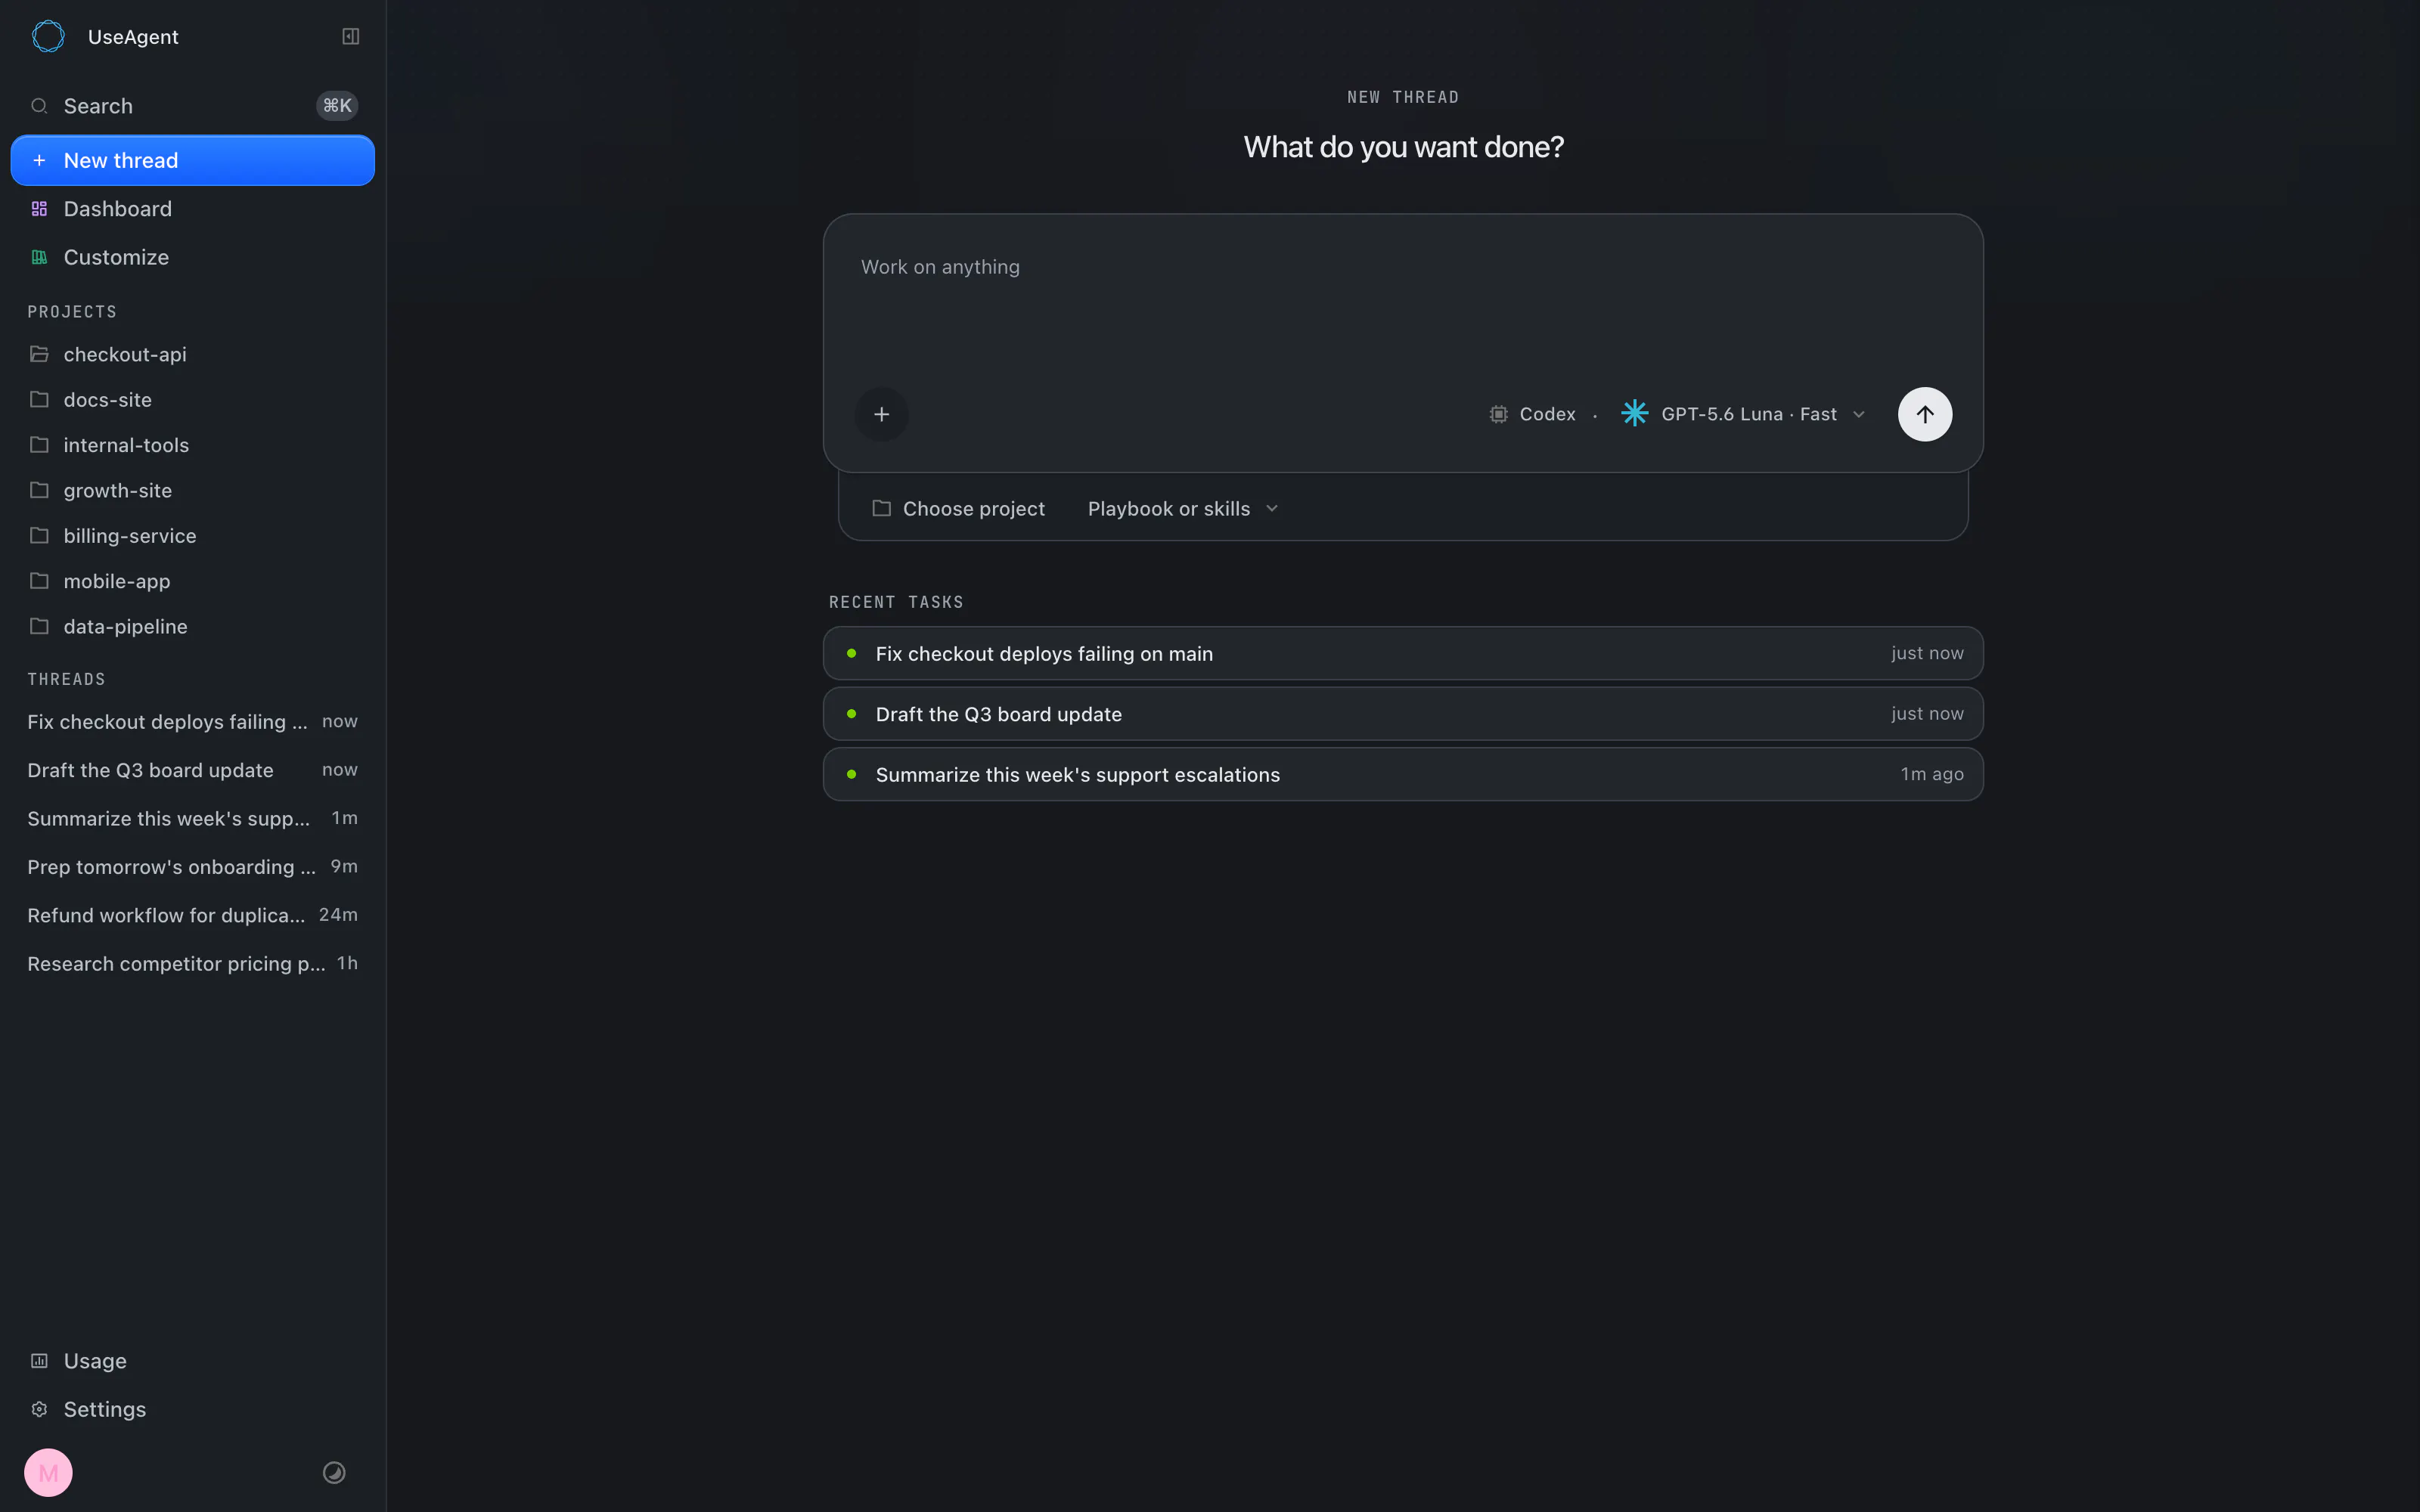Click the Search magnifier icon
This screenshot has width=2420, height=1512.
[39, 106]
